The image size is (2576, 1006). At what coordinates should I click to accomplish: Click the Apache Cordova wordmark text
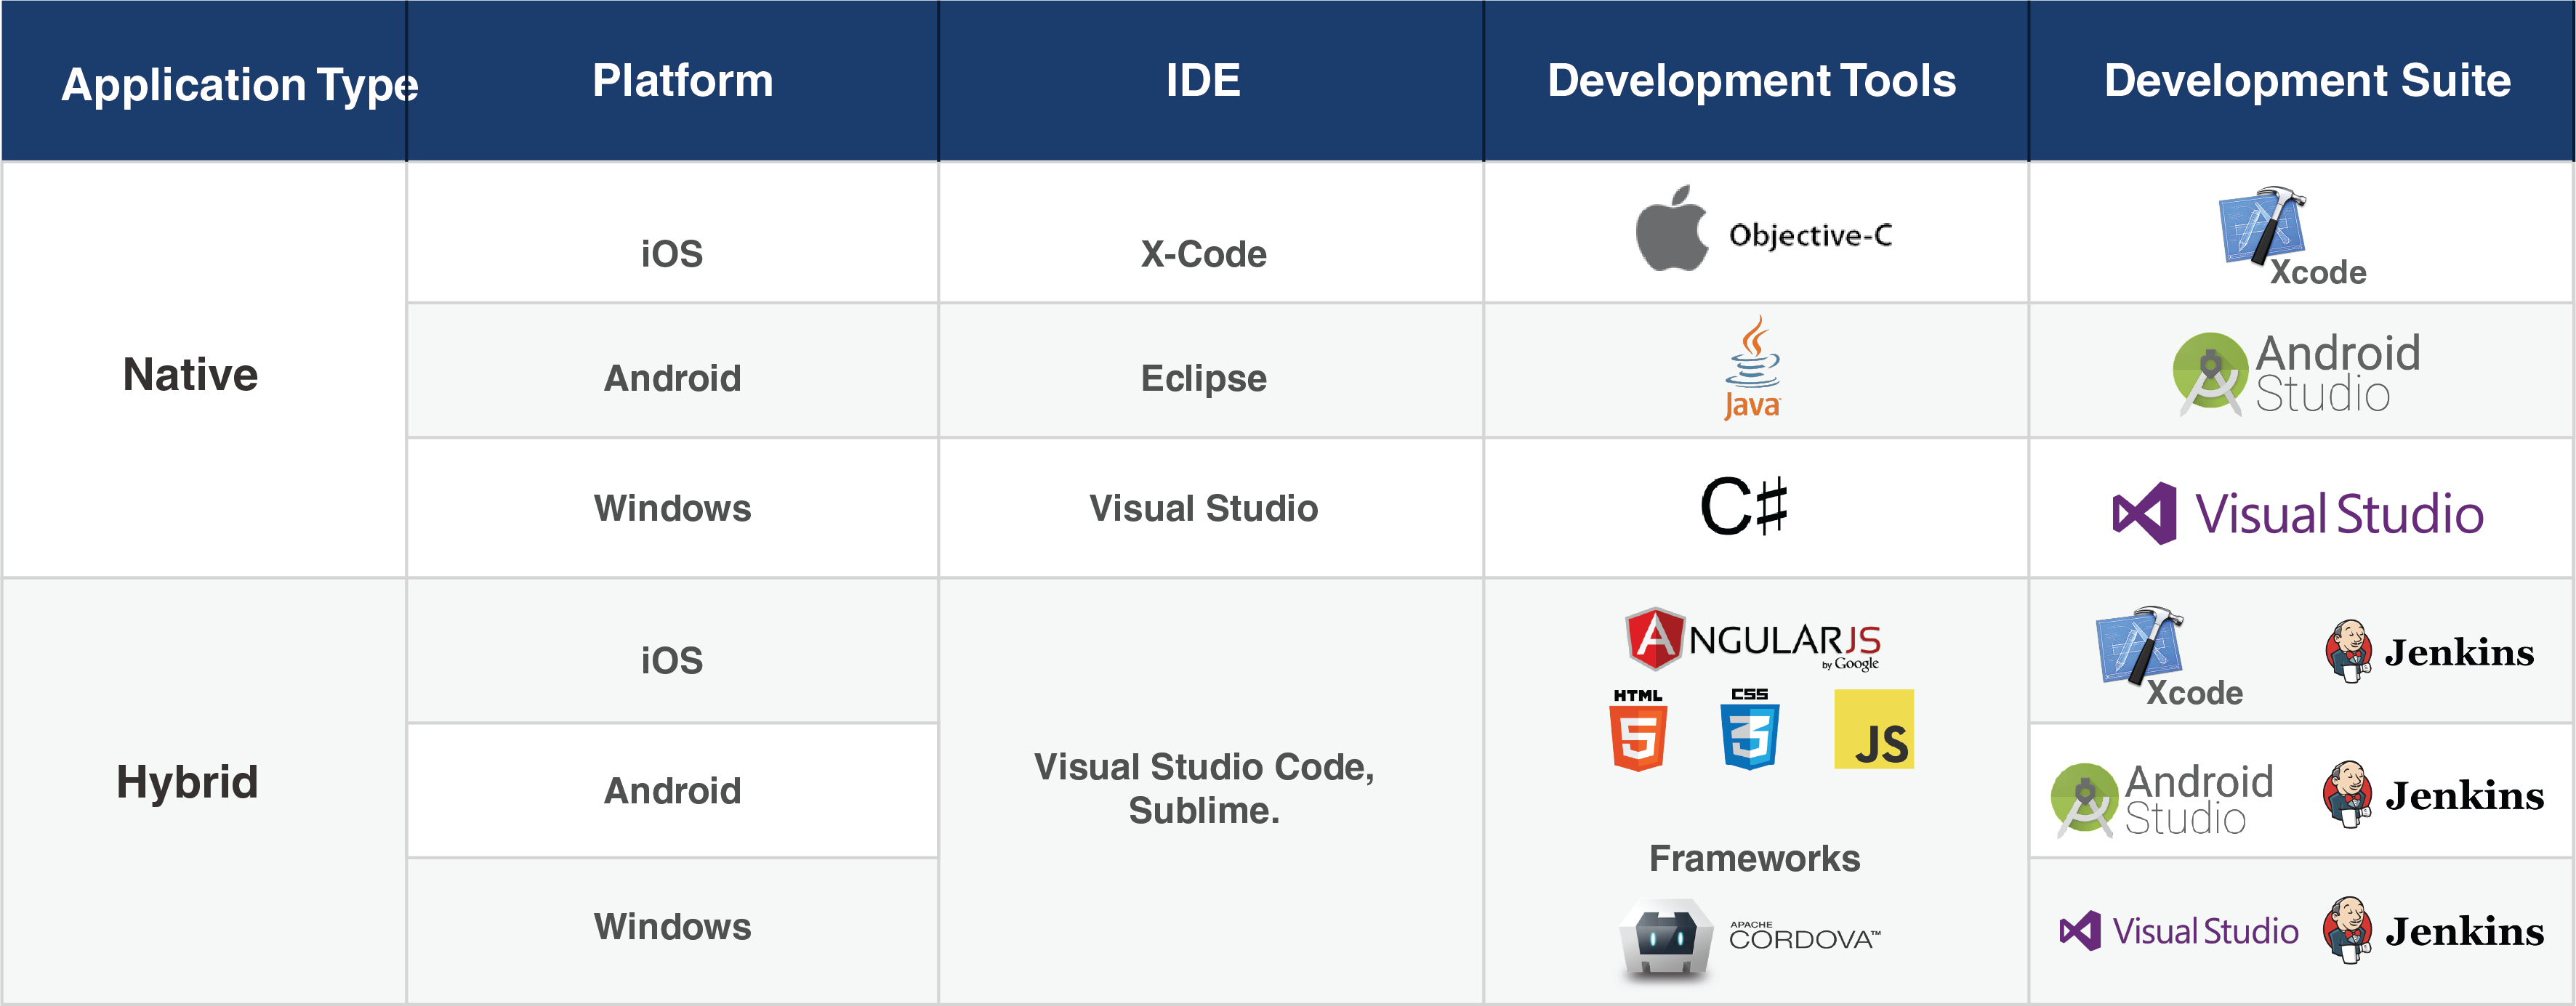pos(1804,936)
